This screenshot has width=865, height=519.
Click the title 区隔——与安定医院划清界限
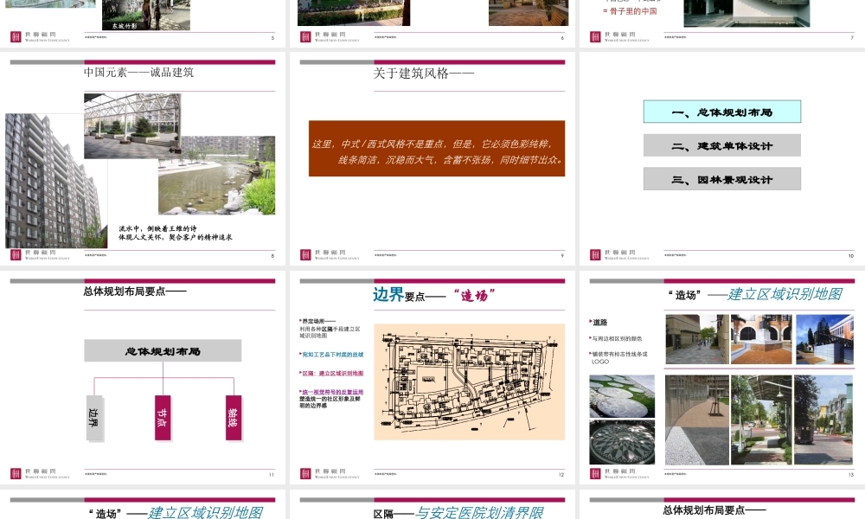(459, 513)
